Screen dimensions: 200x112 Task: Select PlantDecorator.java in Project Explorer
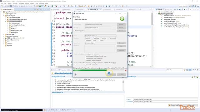click(x=16, y=30)
